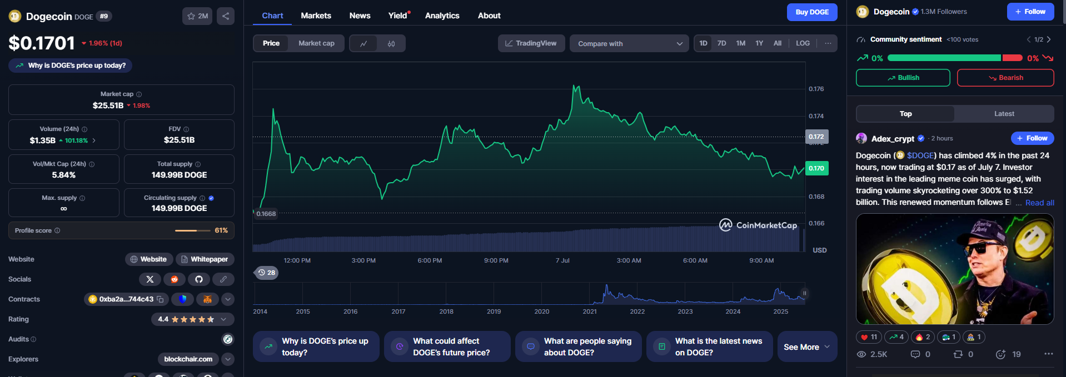Select the 1Y chart timeframe

(x=759, y=43)
